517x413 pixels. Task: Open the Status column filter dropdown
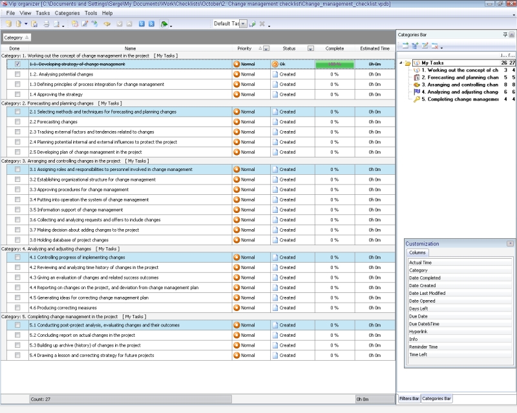(310, 48)
